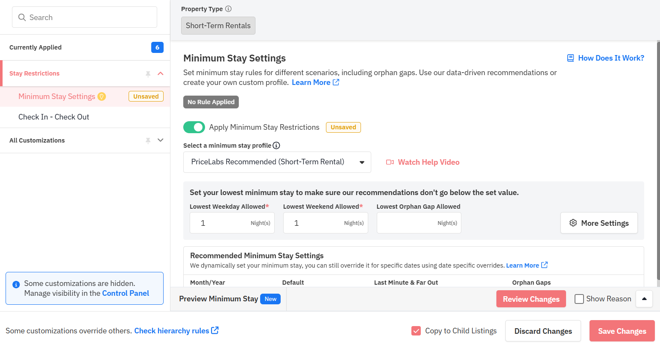Click the New badge by Preview Minimum Stay

tap(270, 299)
